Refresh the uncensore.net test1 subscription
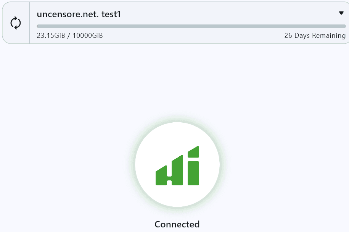The width and height of the screenshot is (349, 232). [x=16, y=23]
